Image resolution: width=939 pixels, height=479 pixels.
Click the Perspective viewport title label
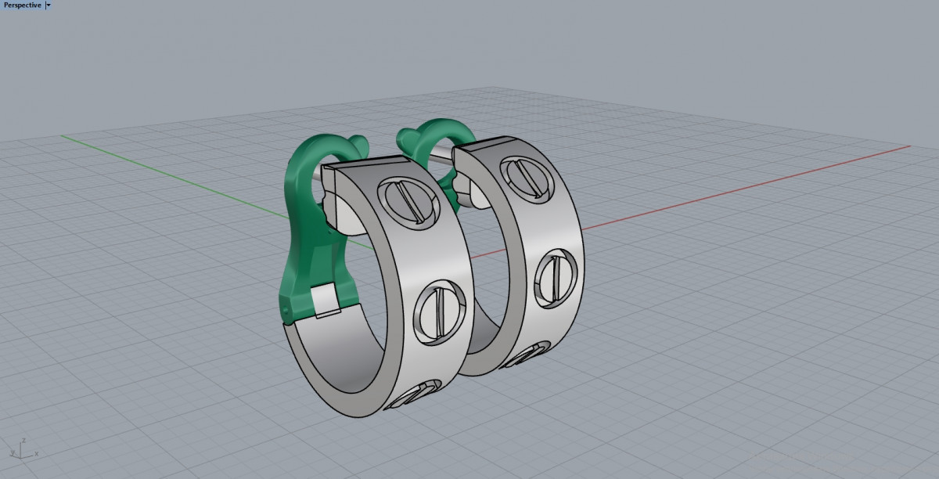(23, 5)
